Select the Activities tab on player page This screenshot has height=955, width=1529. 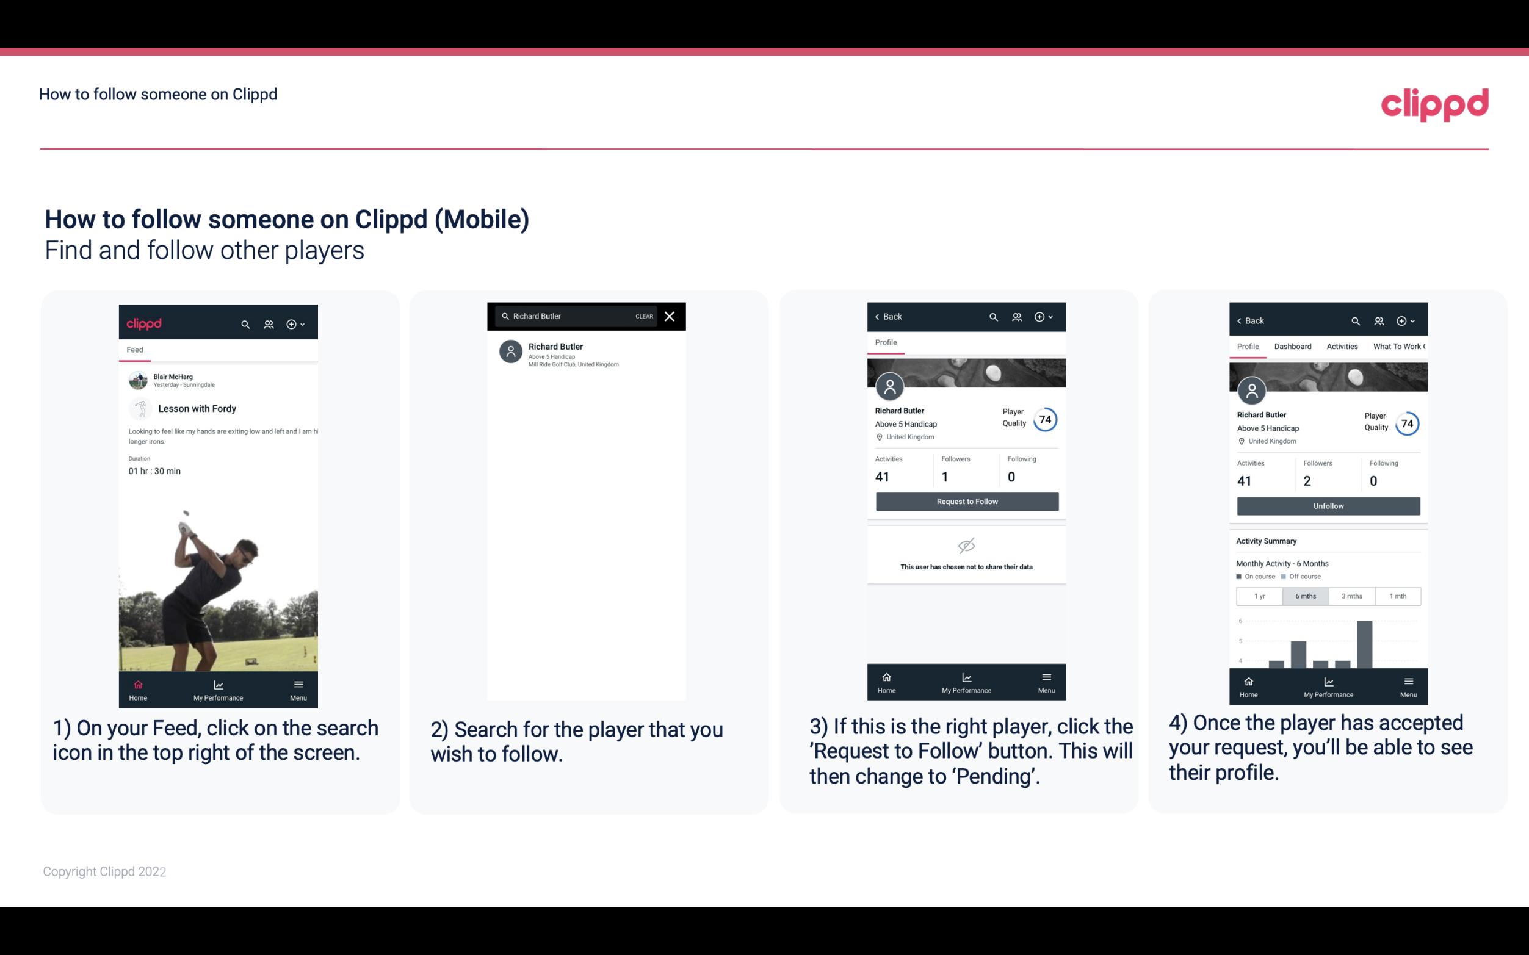(1341, 345)
